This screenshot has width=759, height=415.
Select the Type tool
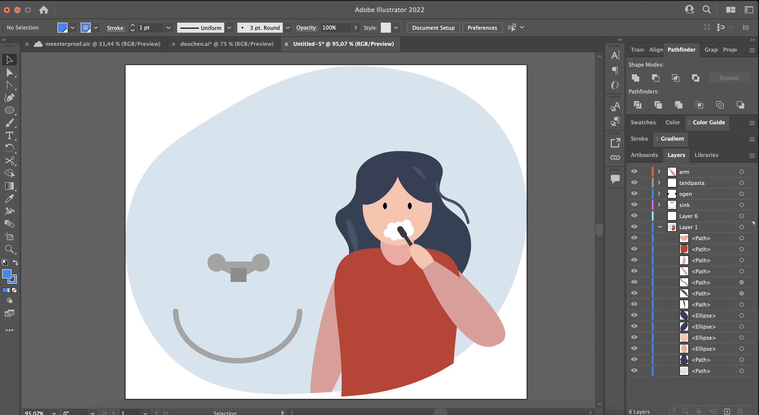coord(9,135)
